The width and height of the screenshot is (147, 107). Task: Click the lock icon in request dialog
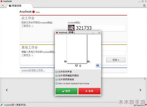pos(80,66)
